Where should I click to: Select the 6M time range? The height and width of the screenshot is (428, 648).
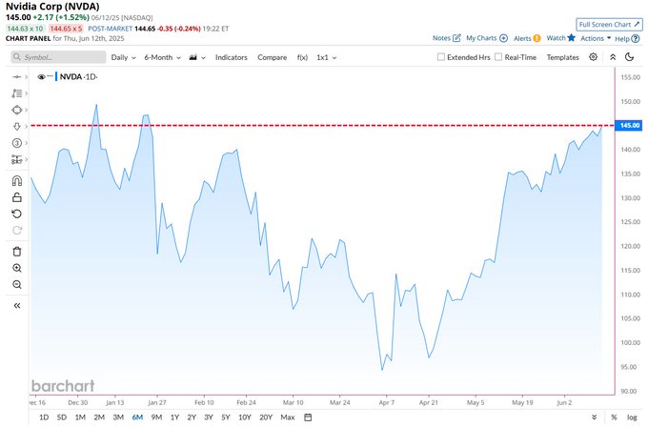pyautogui.click(x=137, y=418)
